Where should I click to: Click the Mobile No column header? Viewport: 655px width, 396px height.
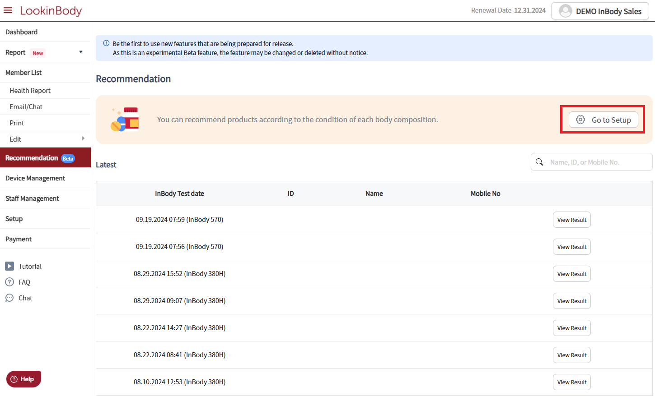tap(485, 193)
